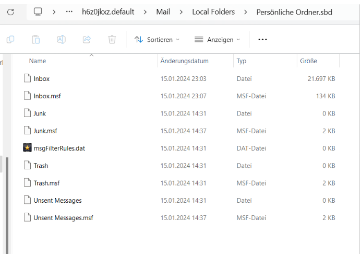This screenshot has width=361, height=254.
Task: Click the Paste toolbar icon
Action: (35, 39)
